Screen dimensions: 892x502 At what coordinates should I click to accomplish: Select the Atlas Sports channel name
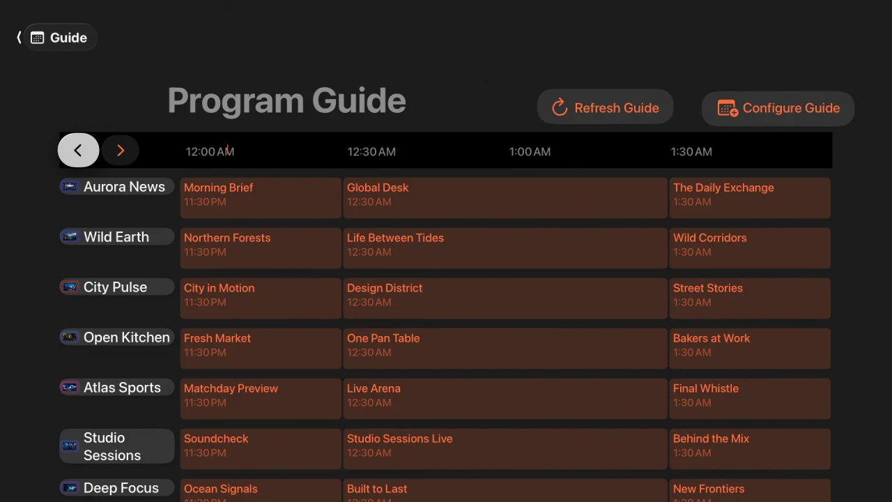122,388
